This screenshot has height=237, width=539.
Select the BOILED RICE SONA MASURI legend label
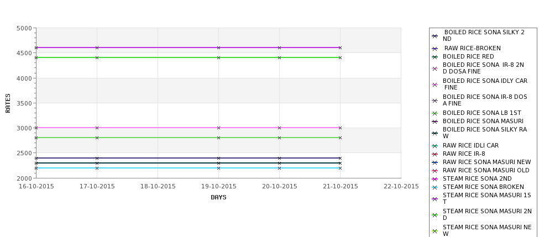(x=483, y=121)
